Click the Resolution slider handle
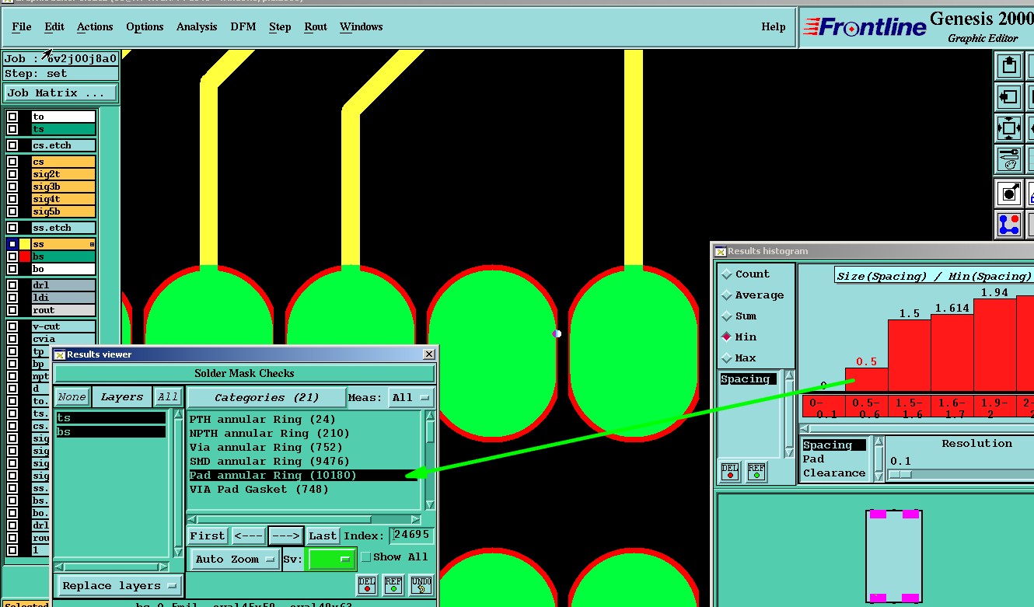Image resolution: width=1034 pixels, height=607 pixels. 900,474
